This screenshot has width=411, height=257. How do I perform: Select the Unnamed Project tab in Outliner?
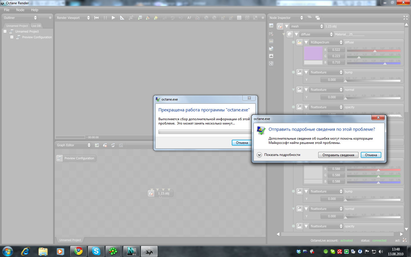pos(17,26)
